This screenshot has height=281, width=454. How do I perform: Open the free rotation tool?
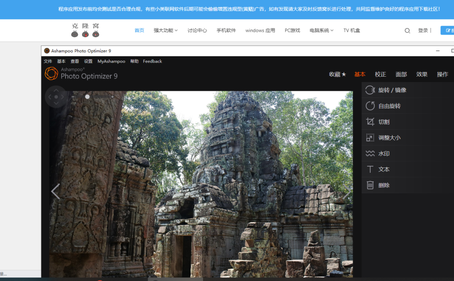tap(408, 106)
